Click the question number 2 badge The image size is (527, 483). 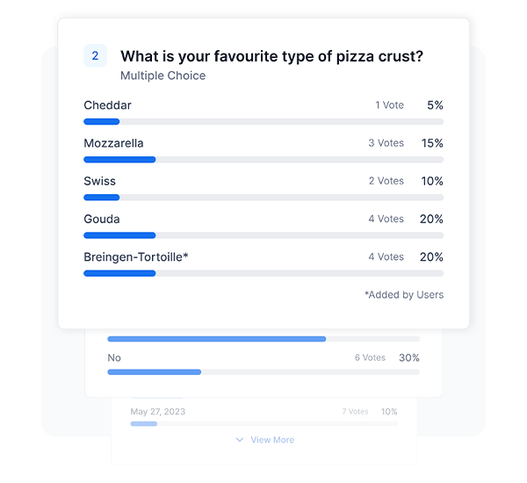click(x=95, y=56)
